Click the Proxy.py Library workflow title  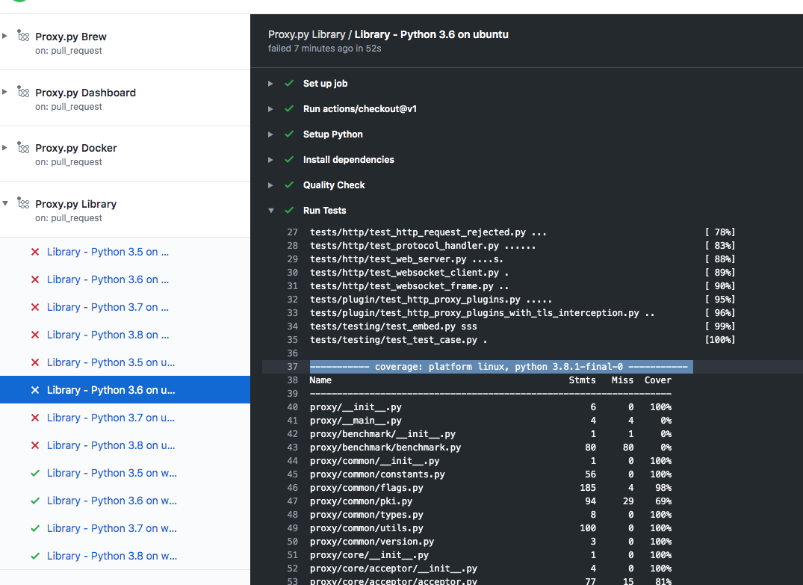pos(75,204)
